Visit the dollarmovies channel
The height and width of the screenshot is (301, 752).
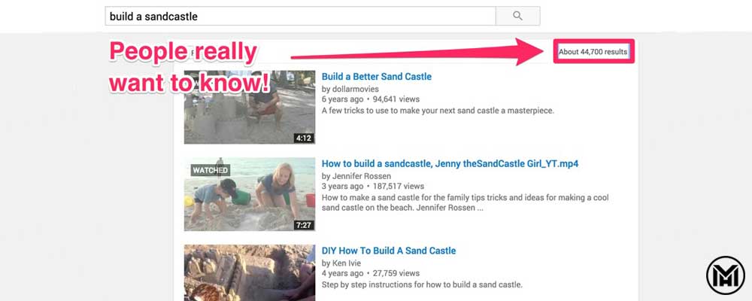(x=352, y=89)
